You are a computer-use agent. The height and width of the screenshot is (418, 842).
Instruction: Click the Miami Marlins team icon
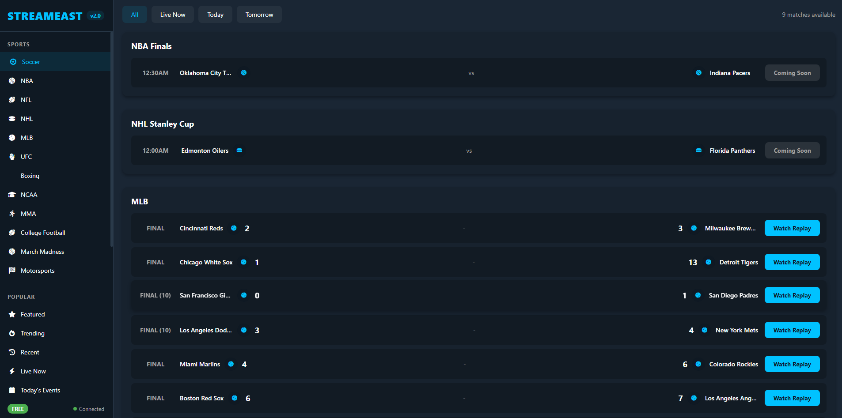231,364
